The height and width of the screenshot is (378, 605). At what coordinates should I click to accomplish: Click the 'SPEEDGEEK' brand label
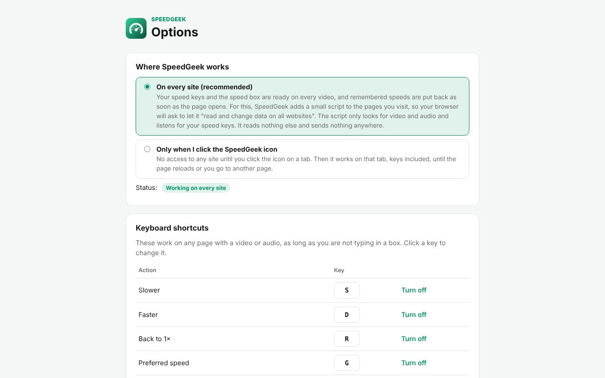(x=169, y=19)
